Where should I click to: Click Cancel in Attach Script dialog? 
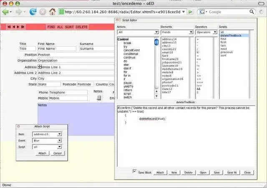(58, 153)
